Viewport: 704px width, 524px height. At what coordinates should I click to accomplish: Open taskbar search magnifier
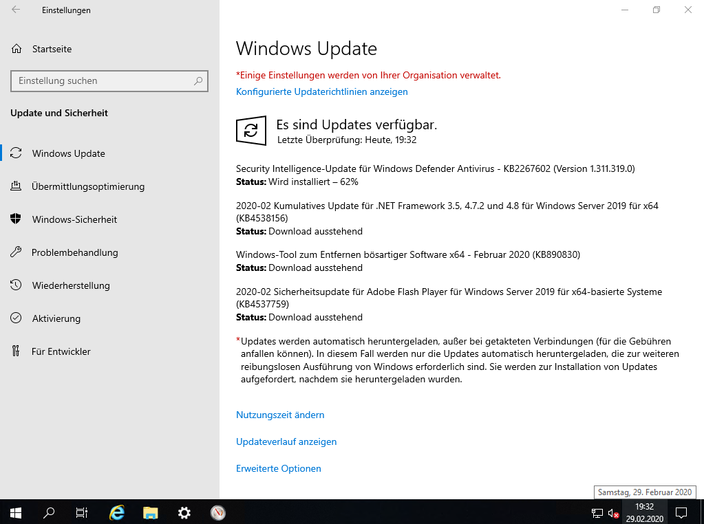click(48, 512)
